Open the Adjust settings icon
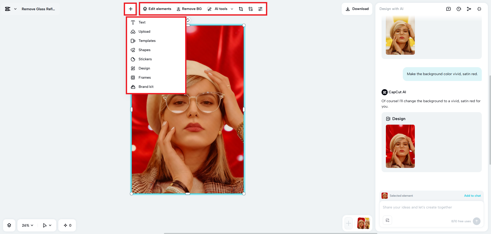Viewport: 491px width, 234px height. pyautogui.click(x=260, y=9)
